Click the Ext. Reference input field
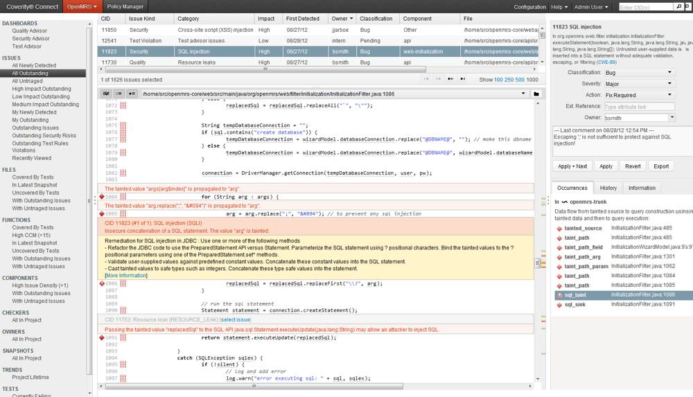This screenshot has width=693, height=397. coord(638,107)
